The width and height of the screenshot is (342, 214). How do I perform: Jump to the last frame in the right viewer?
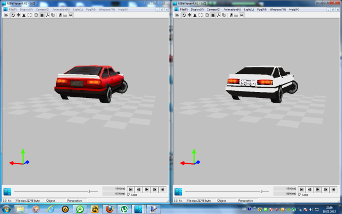pyautogui.click(x=333, y=189)
